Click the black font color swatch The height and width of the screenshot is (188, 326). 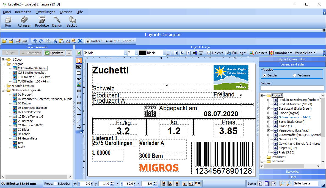[142, 53]
